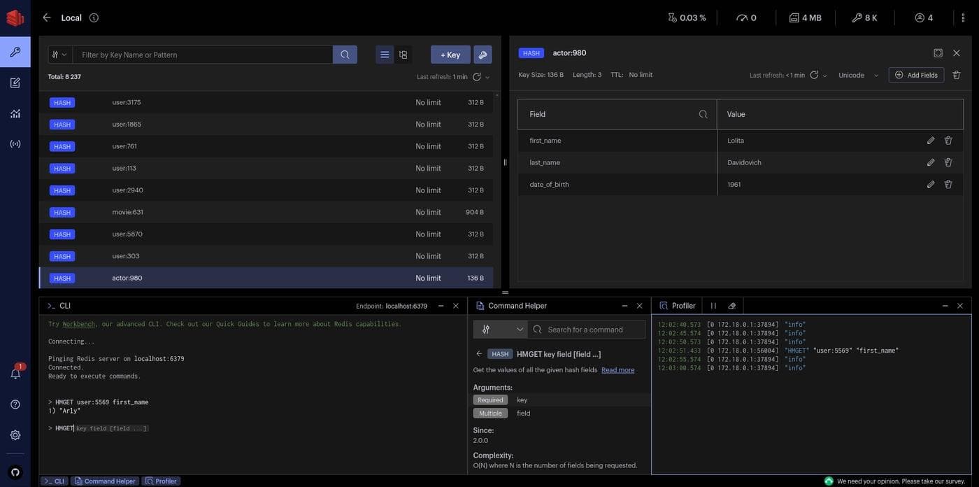
Task: Open the Bulk Actions wrench icon
Action: (x=483, y=55)
